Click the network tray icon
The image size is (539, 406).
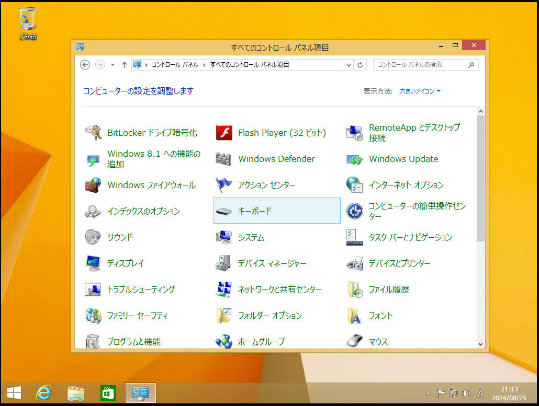pos(454,393)
